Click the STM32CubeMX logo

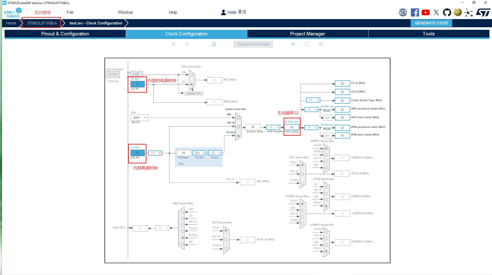[x=13, y=13]
